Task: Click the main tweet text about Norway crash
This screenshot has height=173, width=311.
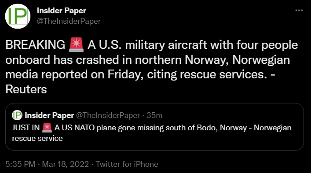Action: pos(152,67)
